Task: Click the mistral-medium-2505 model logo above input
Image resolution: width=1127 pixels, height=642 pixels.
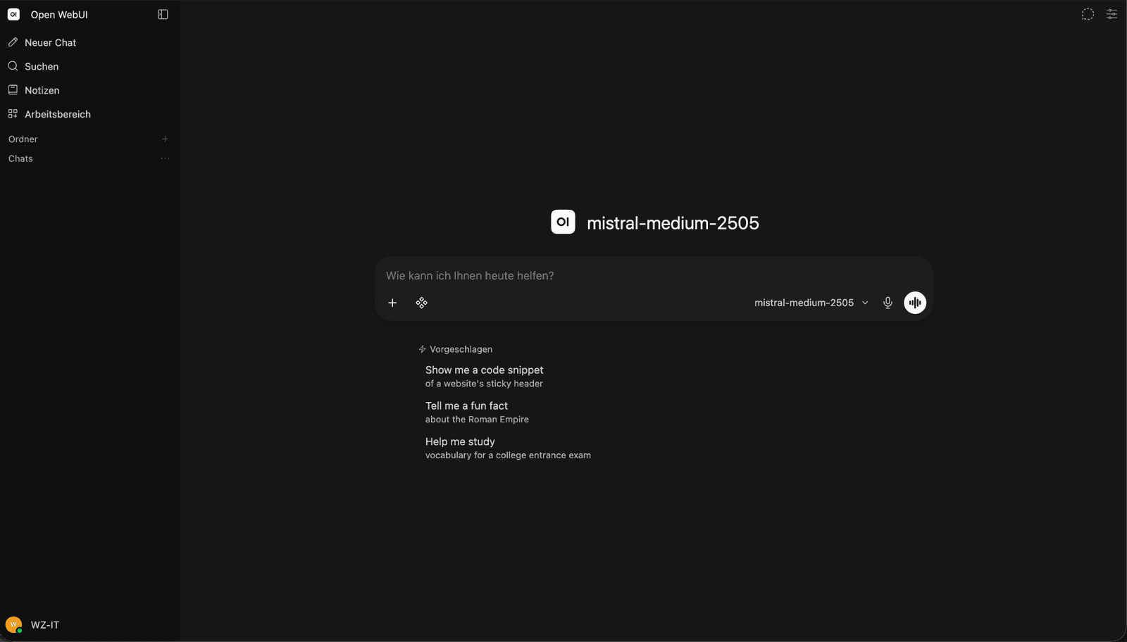Action: pyautogui.click(x=563, y=222)
